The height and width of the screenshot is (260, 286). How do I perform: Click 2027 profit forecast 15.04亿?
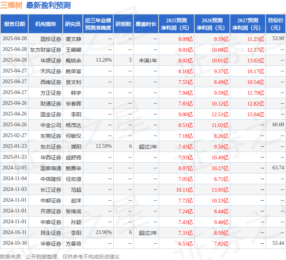(x=256, y=114)
